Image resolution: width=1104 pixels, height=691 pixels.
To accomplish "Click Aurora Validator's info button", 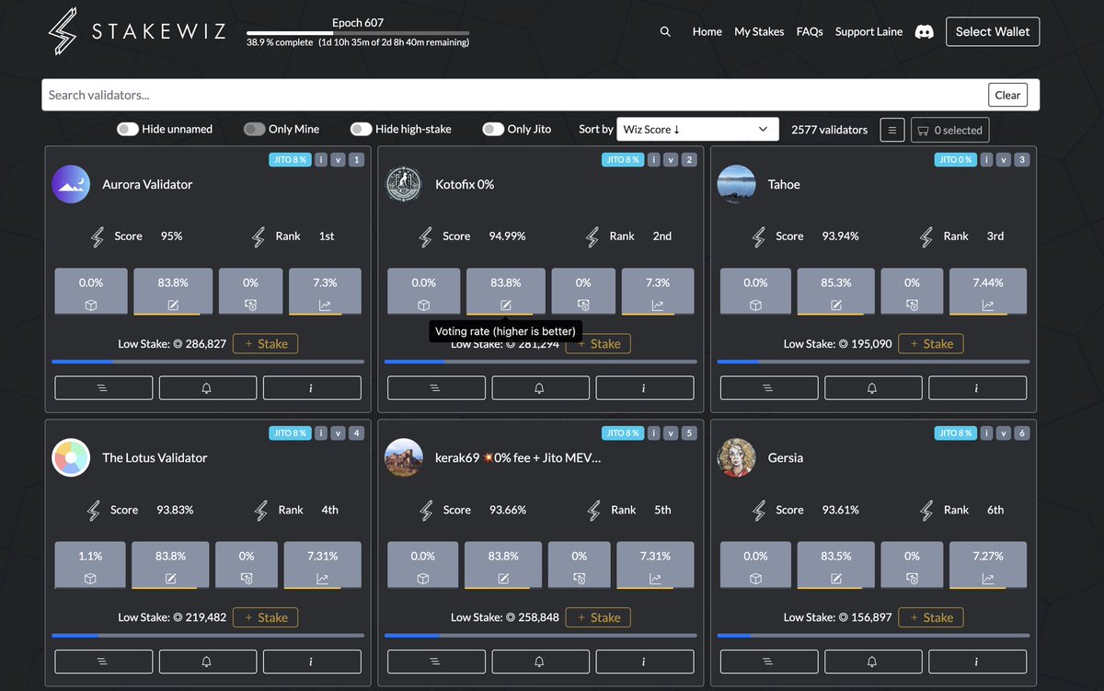I will pos(312,388).
